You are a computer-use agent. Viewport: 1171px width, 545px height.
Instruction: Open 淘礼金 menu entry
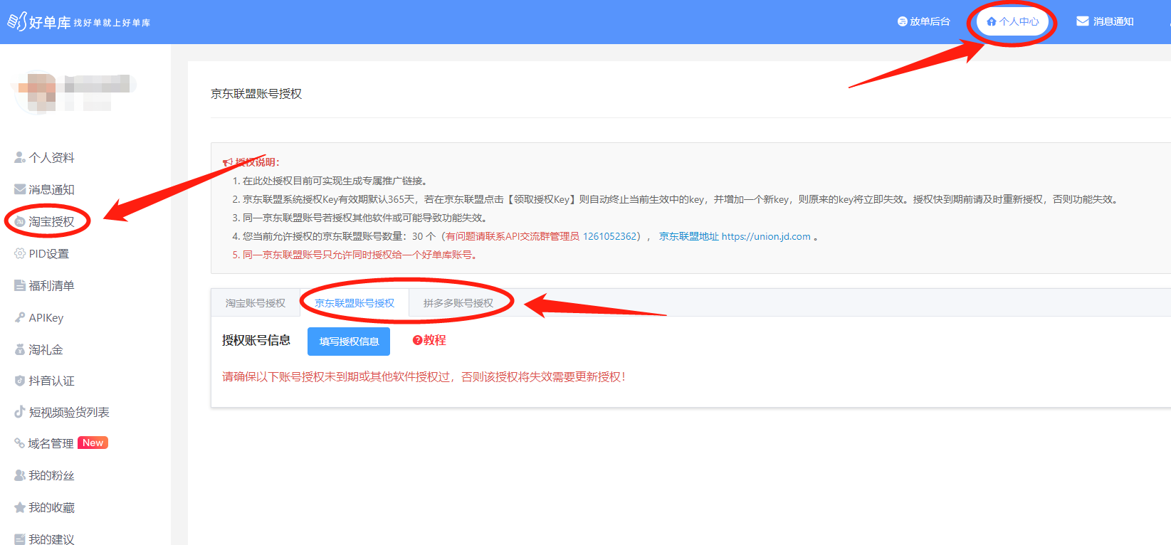46,349
